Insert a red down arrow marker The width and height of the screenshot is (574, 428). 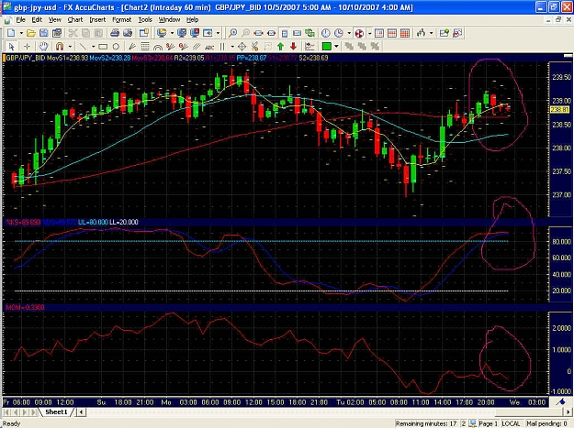[x=293, y=47]
